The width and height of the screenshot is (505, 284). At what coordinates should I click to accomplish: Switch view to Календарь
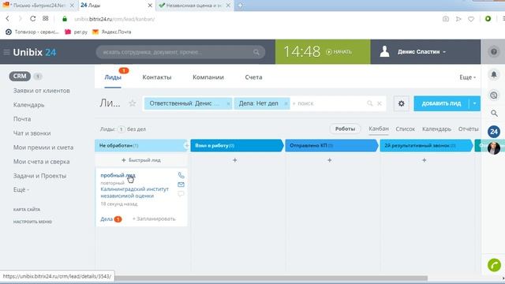(x=436, y=129)
